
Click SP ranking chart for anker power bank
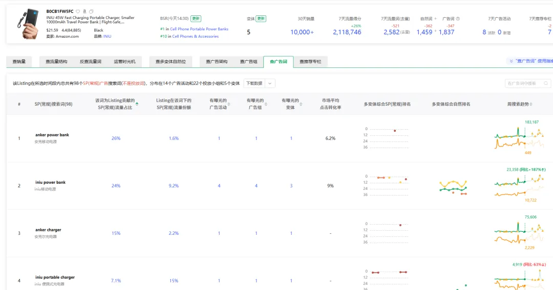pos(386,138)
